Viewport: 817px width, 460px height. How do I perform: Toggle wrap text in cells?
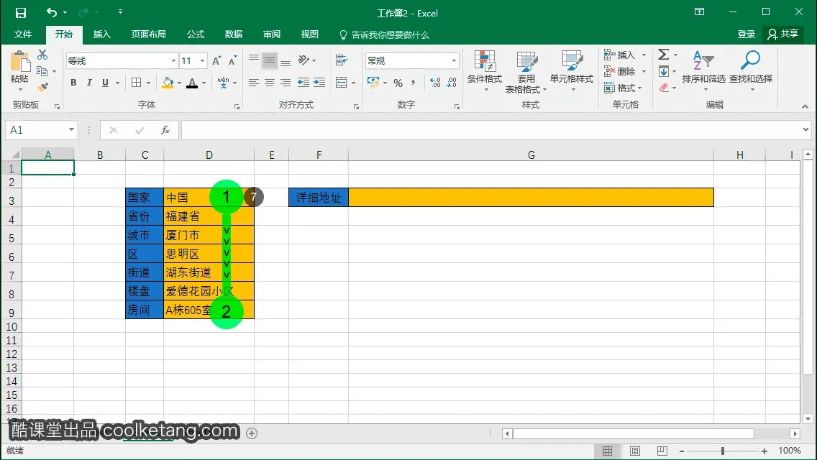[x=342, y=60]
